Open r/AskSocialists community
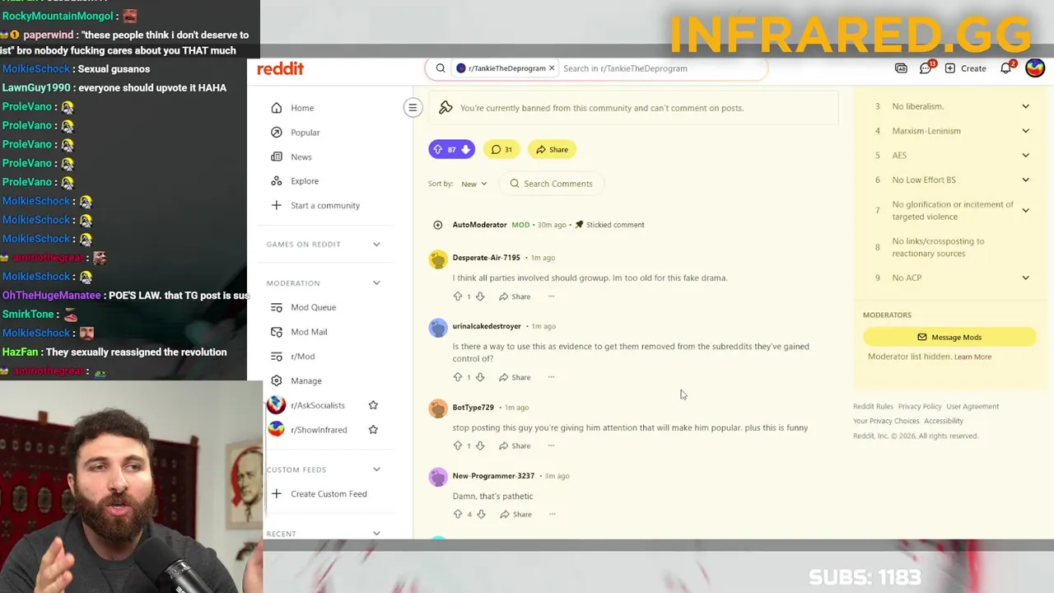 tap(317, 405)
